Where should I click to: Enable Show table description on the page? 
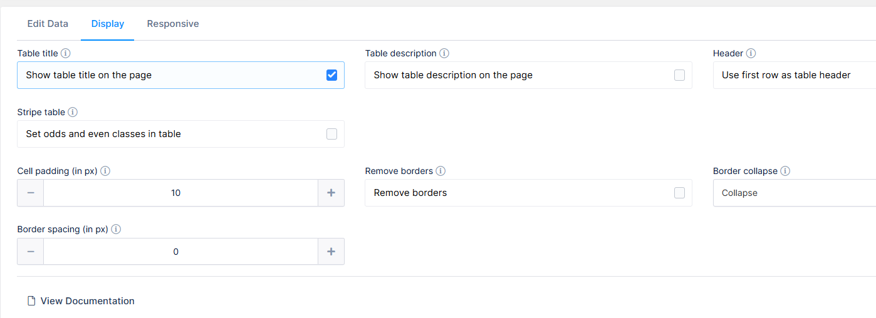[680, 75]
